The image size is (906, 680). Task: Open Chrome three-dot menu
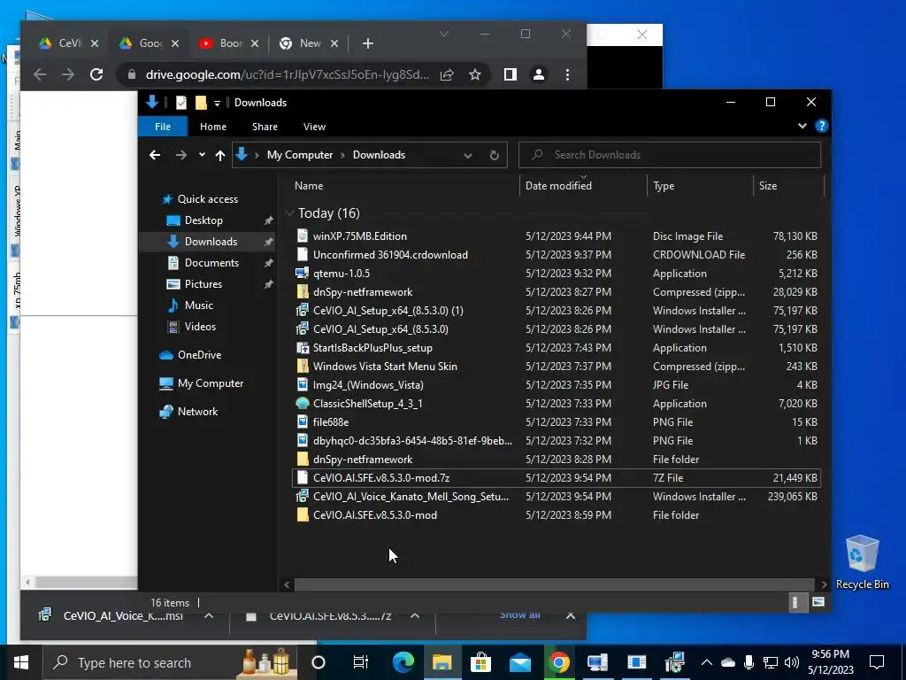567,74
